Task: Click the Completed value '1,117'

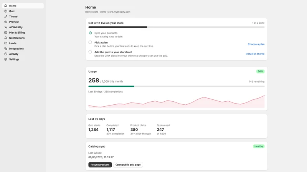Action: [x=111, y=130]
